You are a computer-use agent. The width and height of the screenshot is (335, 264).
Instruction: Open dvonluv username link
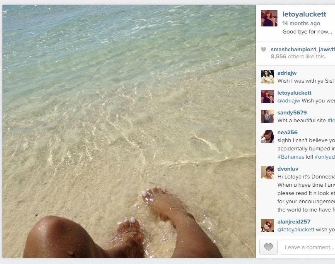click(287, 169)
